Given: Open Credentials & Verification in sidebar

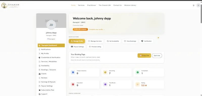Looking at the screenshot, I should 51,58.
